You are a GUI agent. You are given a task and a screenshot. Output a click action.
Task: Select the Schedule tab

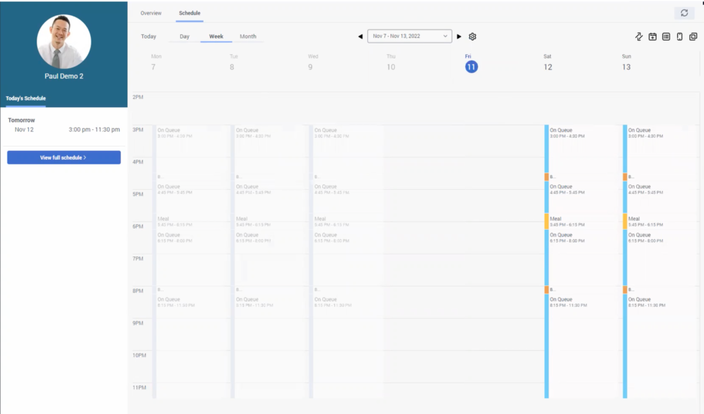pyautogui.click(x=190, y=13)
